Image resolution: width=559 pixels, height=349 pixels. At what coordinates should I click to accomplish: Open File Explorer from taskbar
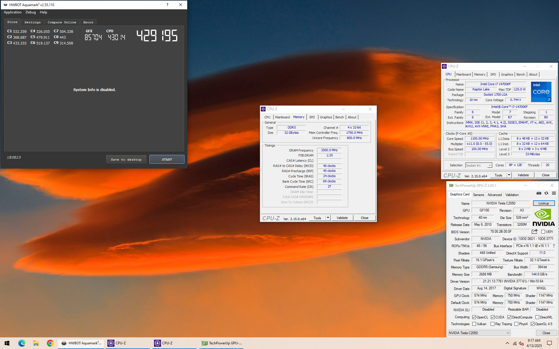pos(36,343)
